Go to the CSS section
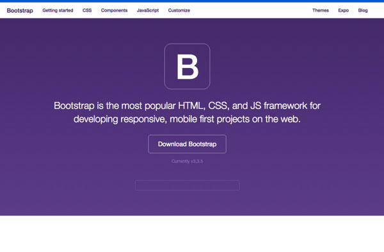This screenshot has height=252, width=384. pyautogui.click(x=87, y=10)
